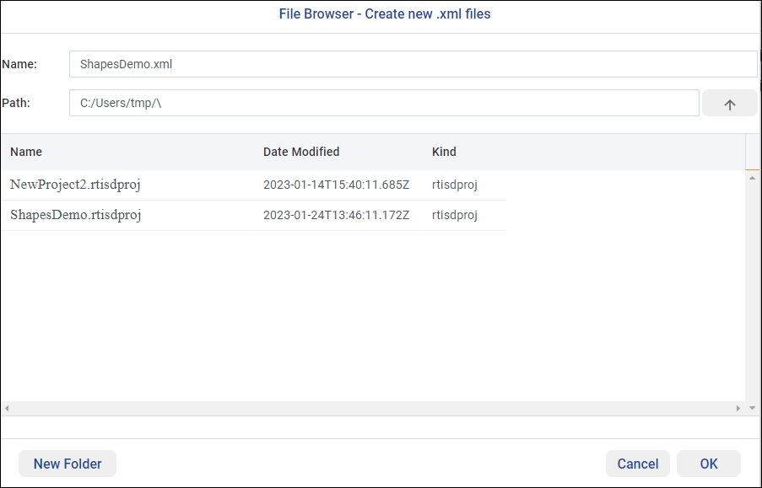Select the Name column header
The width and height of the screenshot is (762, 488).
point(25,152)
